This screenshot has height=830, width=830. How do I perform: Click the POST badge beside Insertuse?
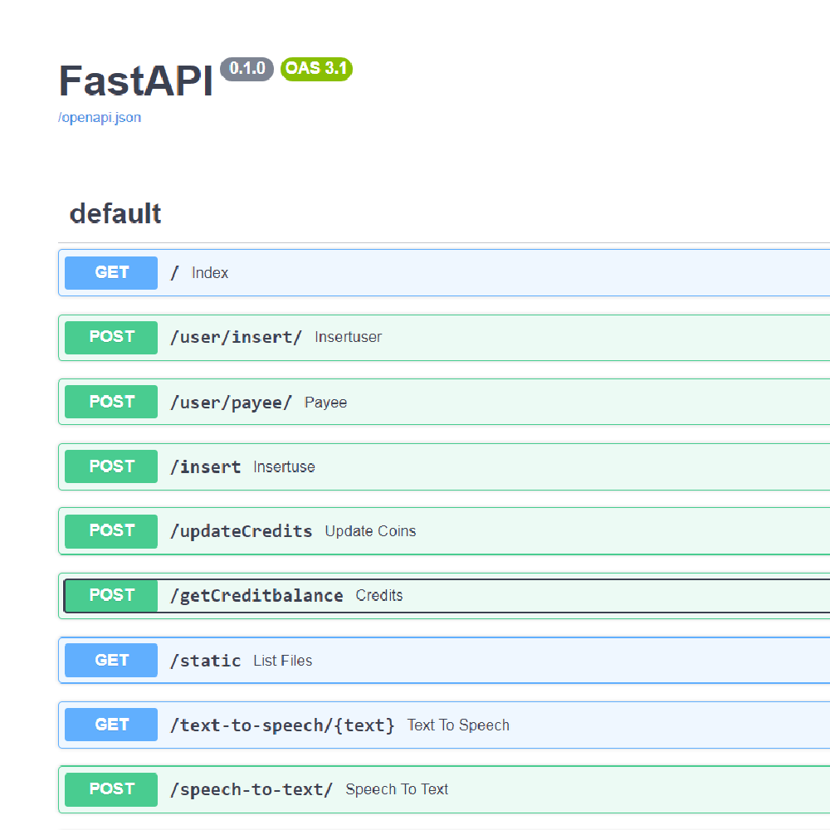(111, 466)
